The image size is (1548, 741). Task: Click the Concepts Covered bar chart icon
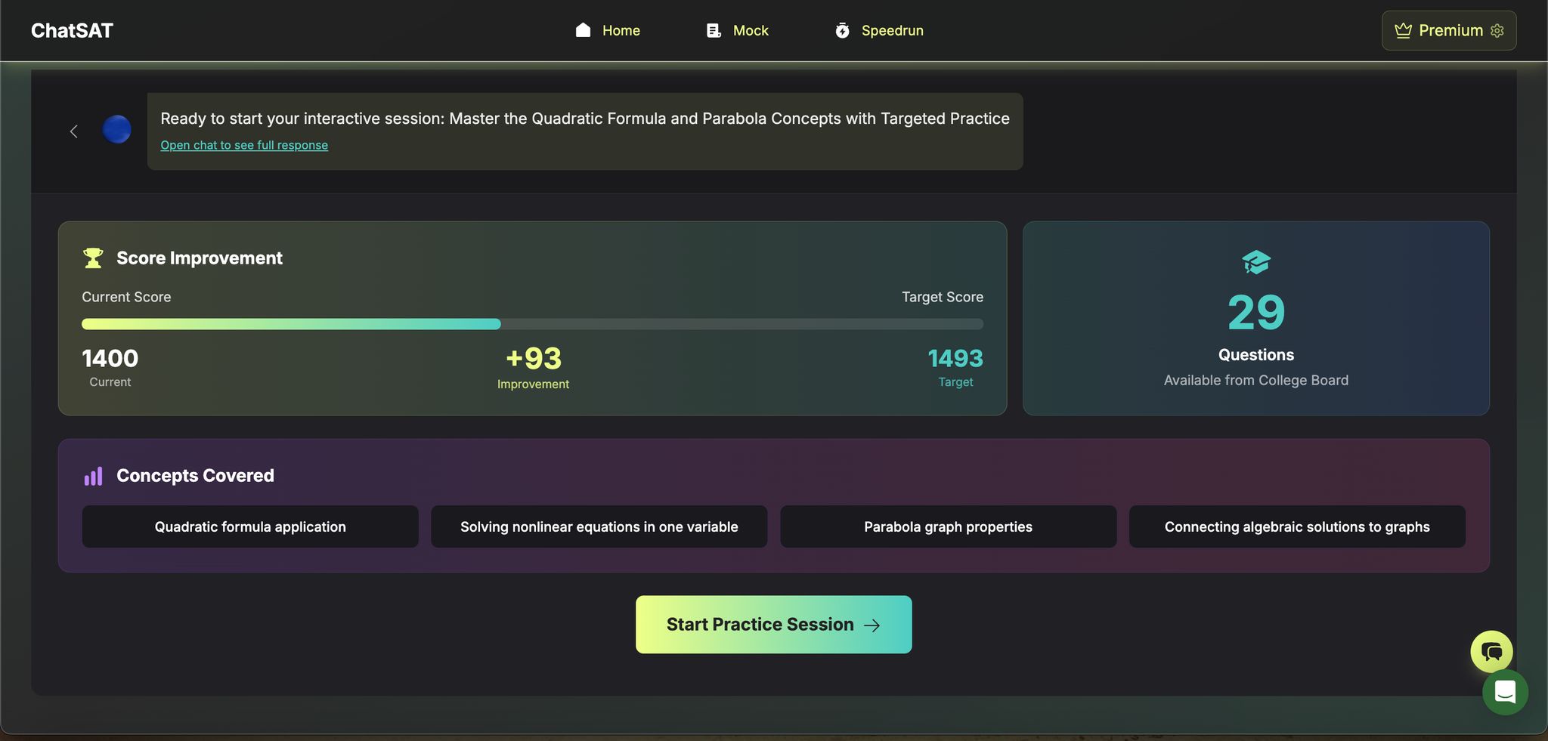pos(93,476)
